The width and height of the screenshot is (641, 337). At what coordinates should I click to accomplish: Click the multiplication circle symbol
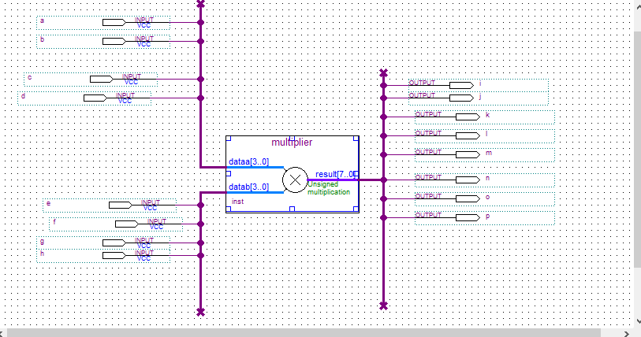pyautogui.click(x=295, y=180)
